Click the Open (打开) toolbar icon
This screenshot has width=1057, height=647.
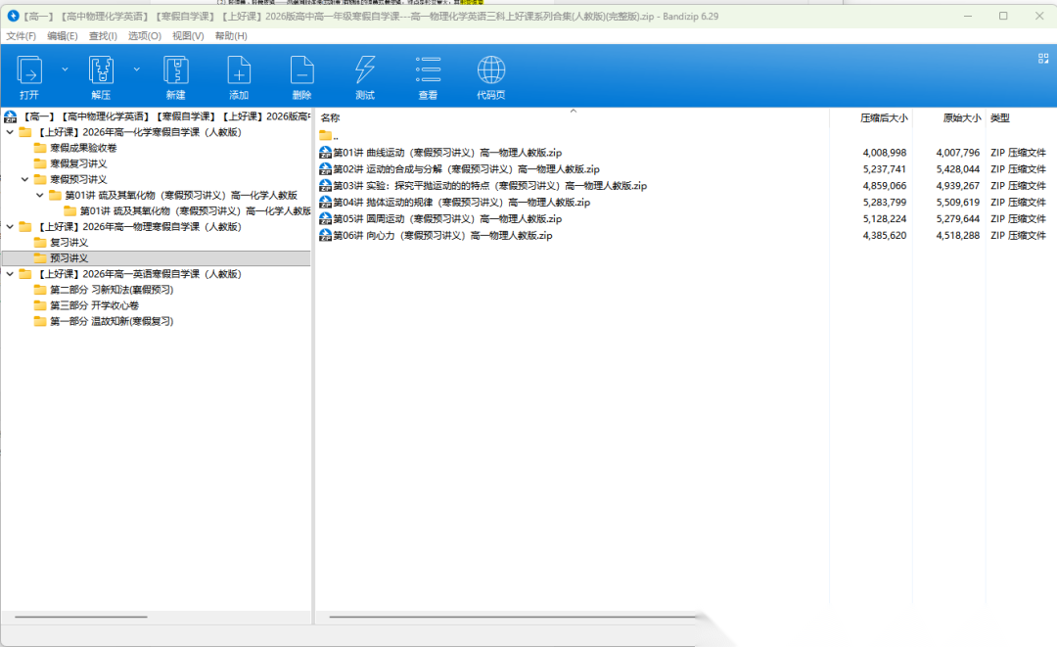tap(29, 70)
